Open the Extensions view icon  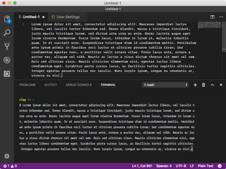pos(7,74)
